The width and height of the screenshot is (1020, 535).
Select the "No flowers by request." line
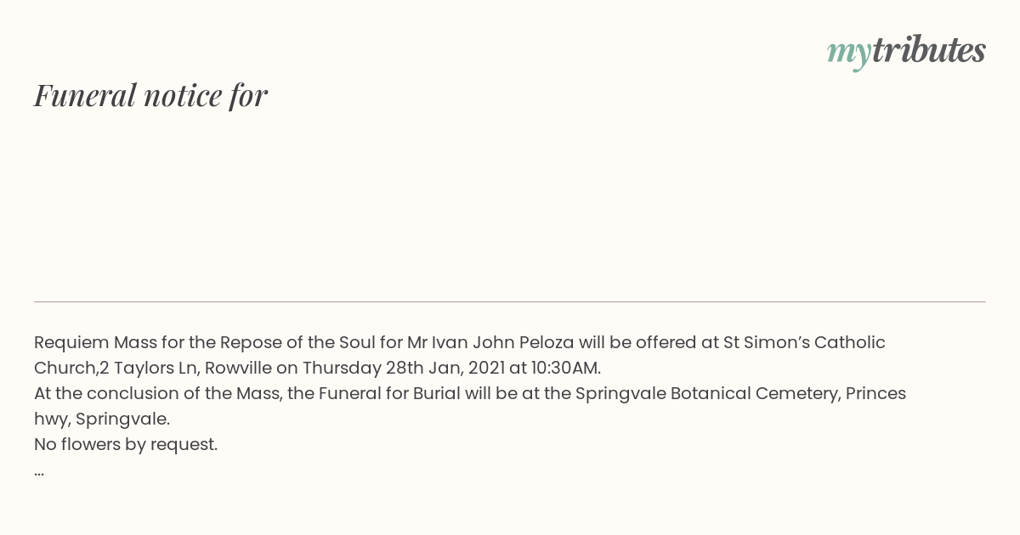click(126, 444)
